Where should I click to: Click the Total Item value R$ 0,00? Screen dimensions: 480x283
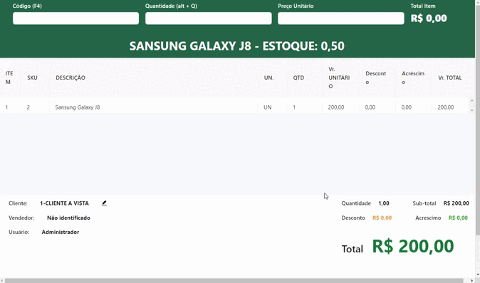(x=429, y=18)
